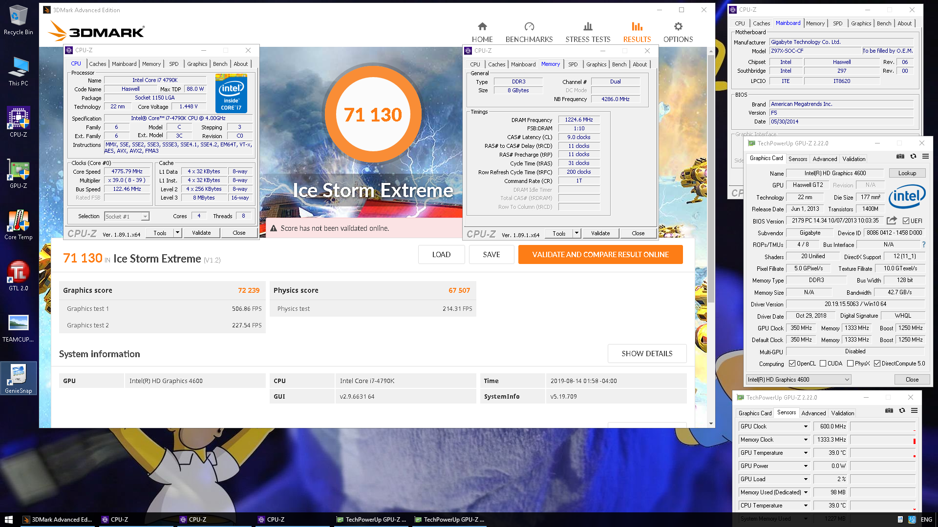Click Validate button in left CPU-Z window

201,233
